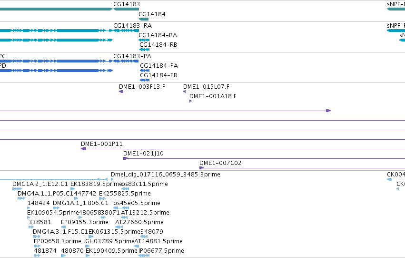Open the CG14183-RA transcript label
Image resolution: width=405 pixels, height=258 pixels.
[x=132, y=26]
